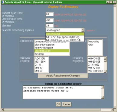118x112 pixels.
Task: Select MC-130H resource class
Action: (41, 62)
